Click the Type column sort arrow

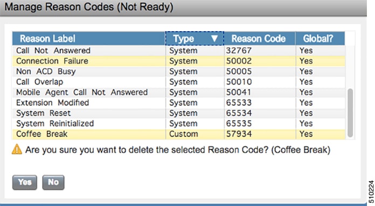pyautogui.click(x=214, y=38)
